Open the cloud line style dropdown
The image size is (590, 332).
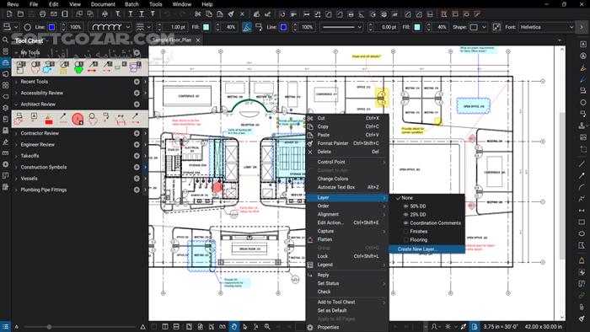[x=110, y=27]
